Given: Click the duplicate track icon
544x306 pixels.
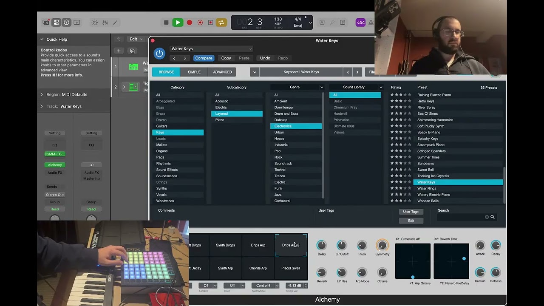Looking at the screenshot, I should (132, 51).
